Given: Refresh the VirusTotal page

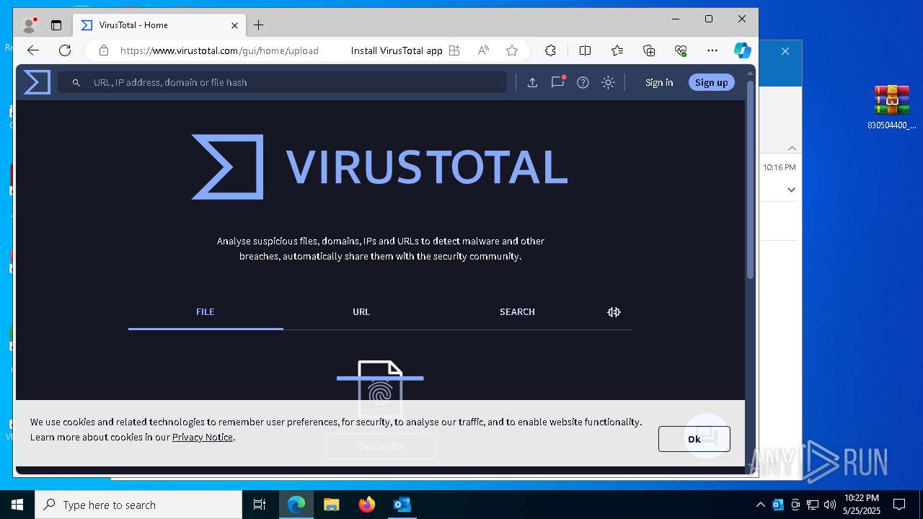Looking at the screenshot, I should pos(65,50).
